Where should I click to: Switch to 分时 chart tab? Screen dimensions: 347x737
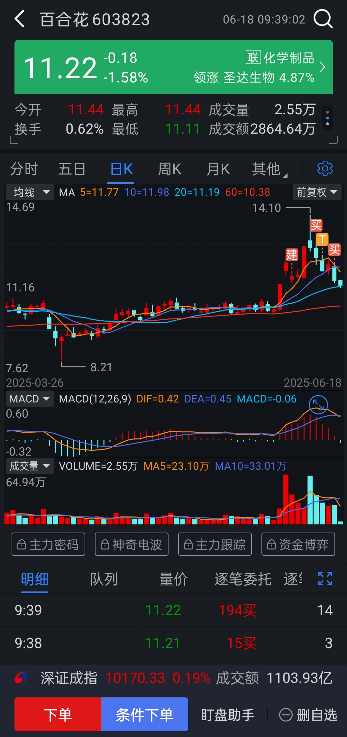point(24,169)
